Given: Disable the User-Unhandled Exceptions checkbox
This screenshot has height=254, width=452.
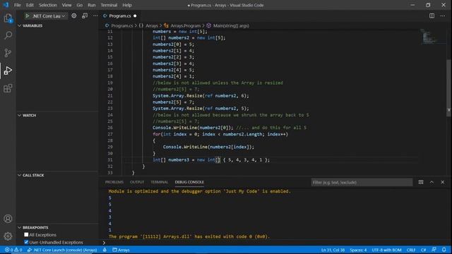Looking at the screenshot, I should (26, 242).
